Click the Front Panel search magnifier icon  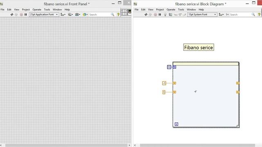[x=113, y=15]
